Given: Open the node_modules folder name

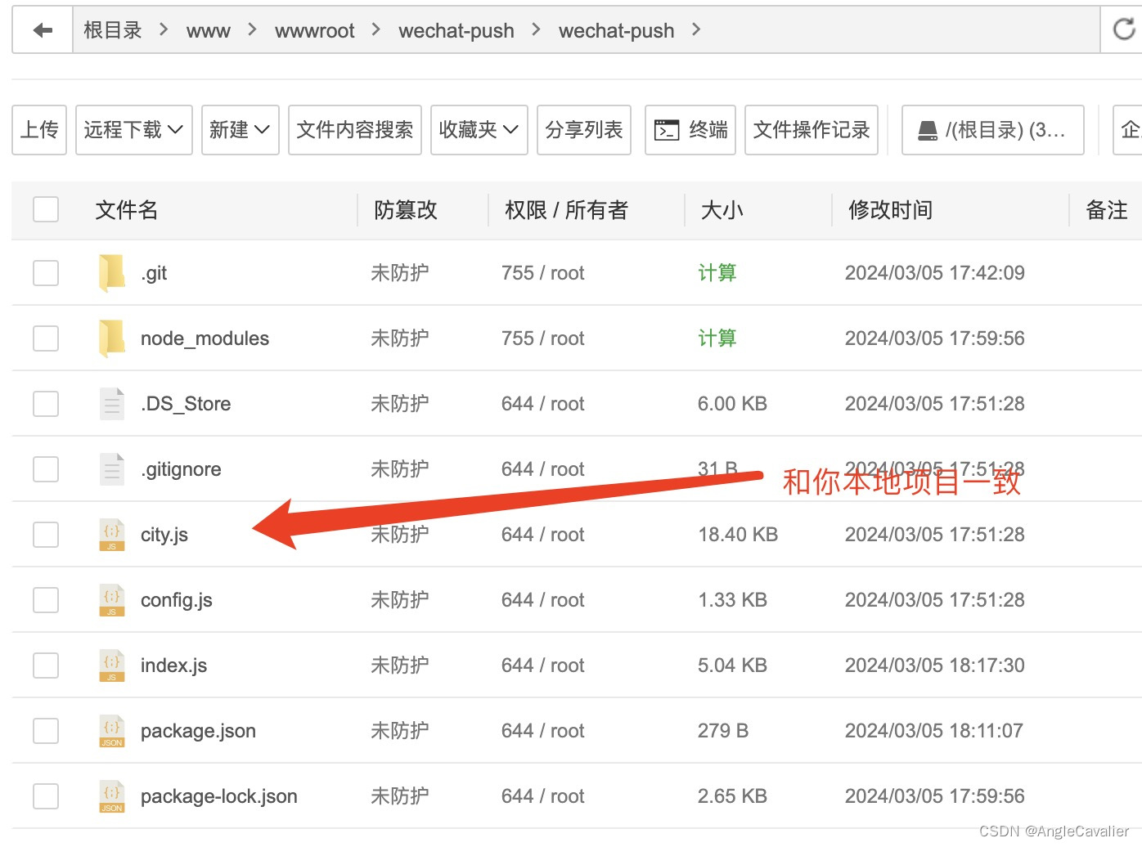Looking at the screenshot, I should (x=205, y=338).
